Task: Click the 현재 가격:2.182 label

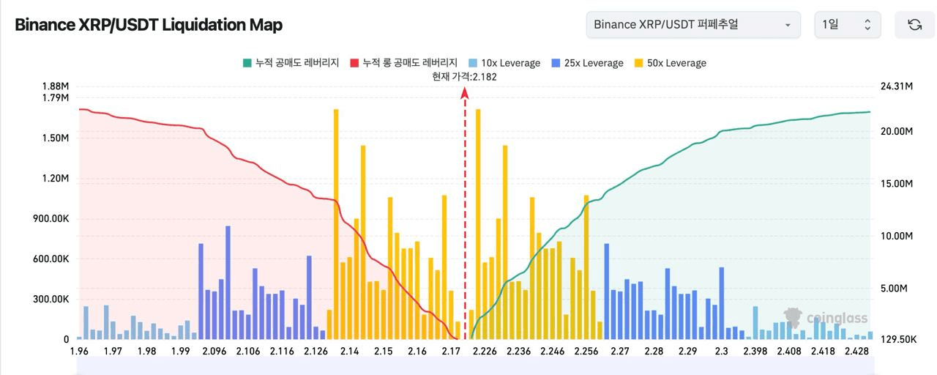Action: pos(465,76)
